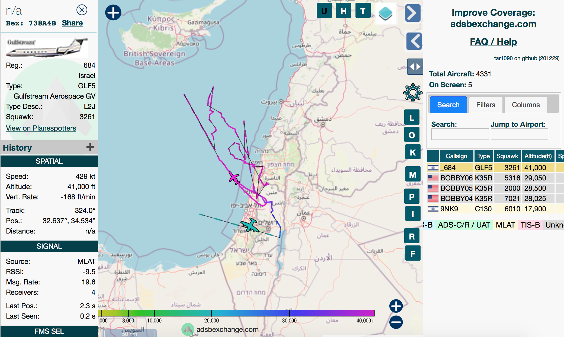Click the SPATIAL section header
This screenshot has height=337, width=564.
point(49,161)
